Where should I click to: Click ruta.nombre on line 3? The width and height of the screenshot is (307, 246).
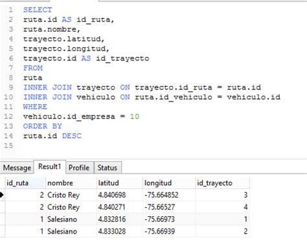click(x=50, y=29)
